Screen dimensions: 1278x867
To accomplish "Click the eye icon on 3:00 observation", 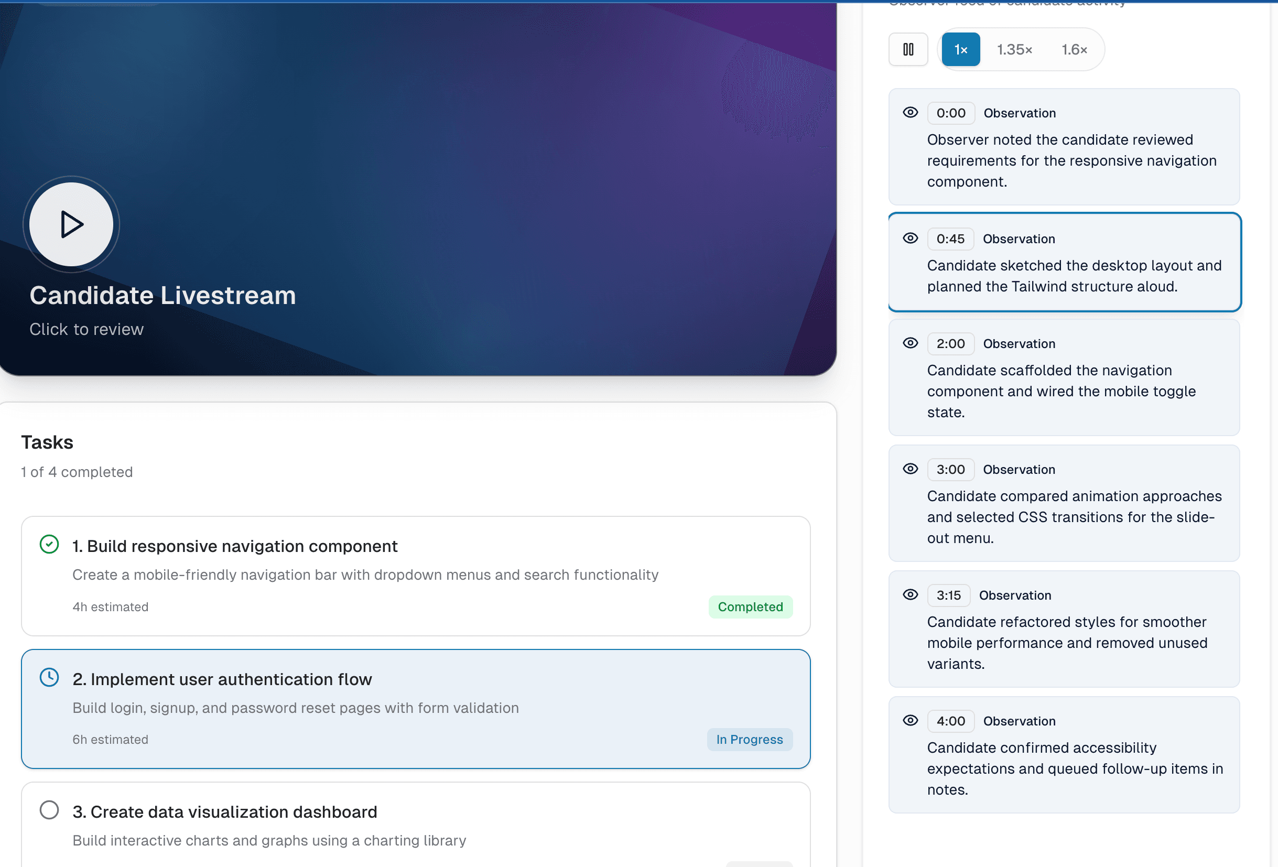I will click(x=910, y=469).
